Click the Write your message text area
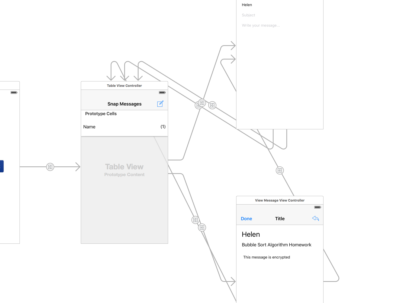 [x=261, y=25]
